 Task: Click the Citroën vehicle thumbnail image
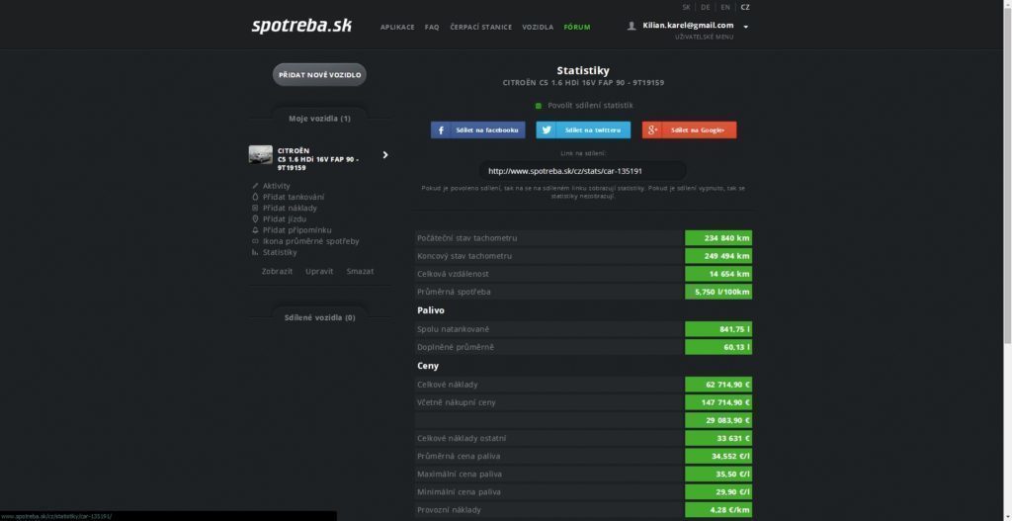point(261,155)
